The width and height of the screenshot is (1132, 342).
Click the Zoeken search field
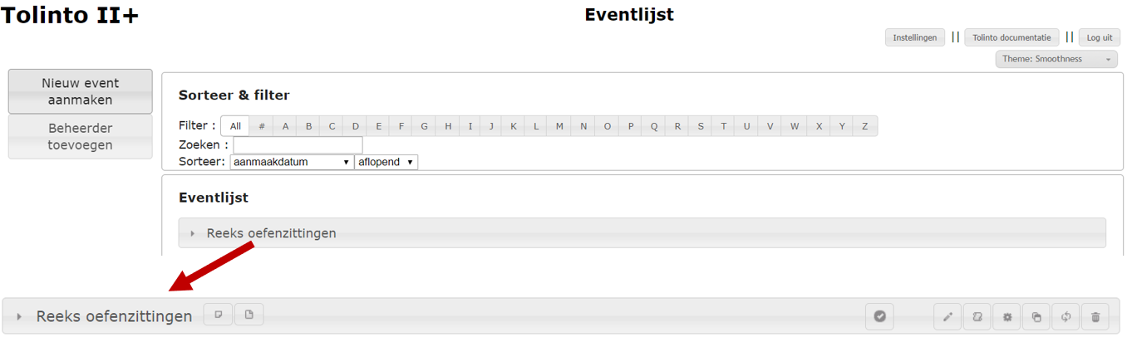tap(298, 145)
